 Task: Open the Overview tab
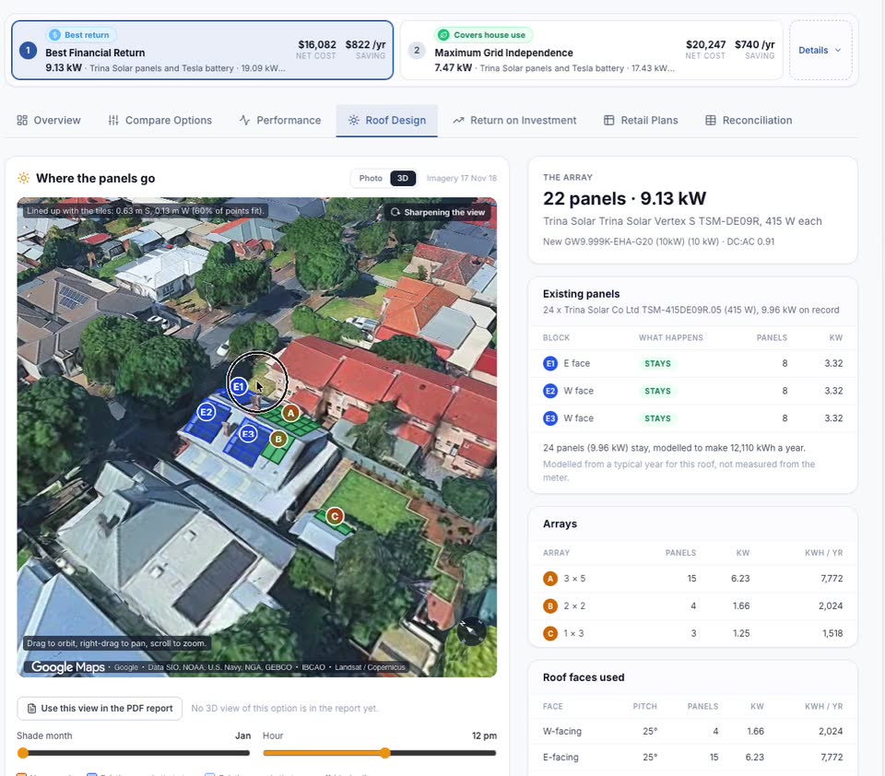point(49,120)
